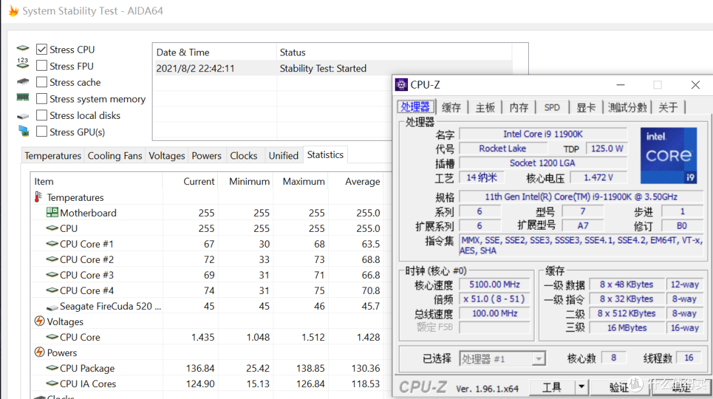
Task: Click the chip icon beside CPU Core #4
Action: point(52,290)
